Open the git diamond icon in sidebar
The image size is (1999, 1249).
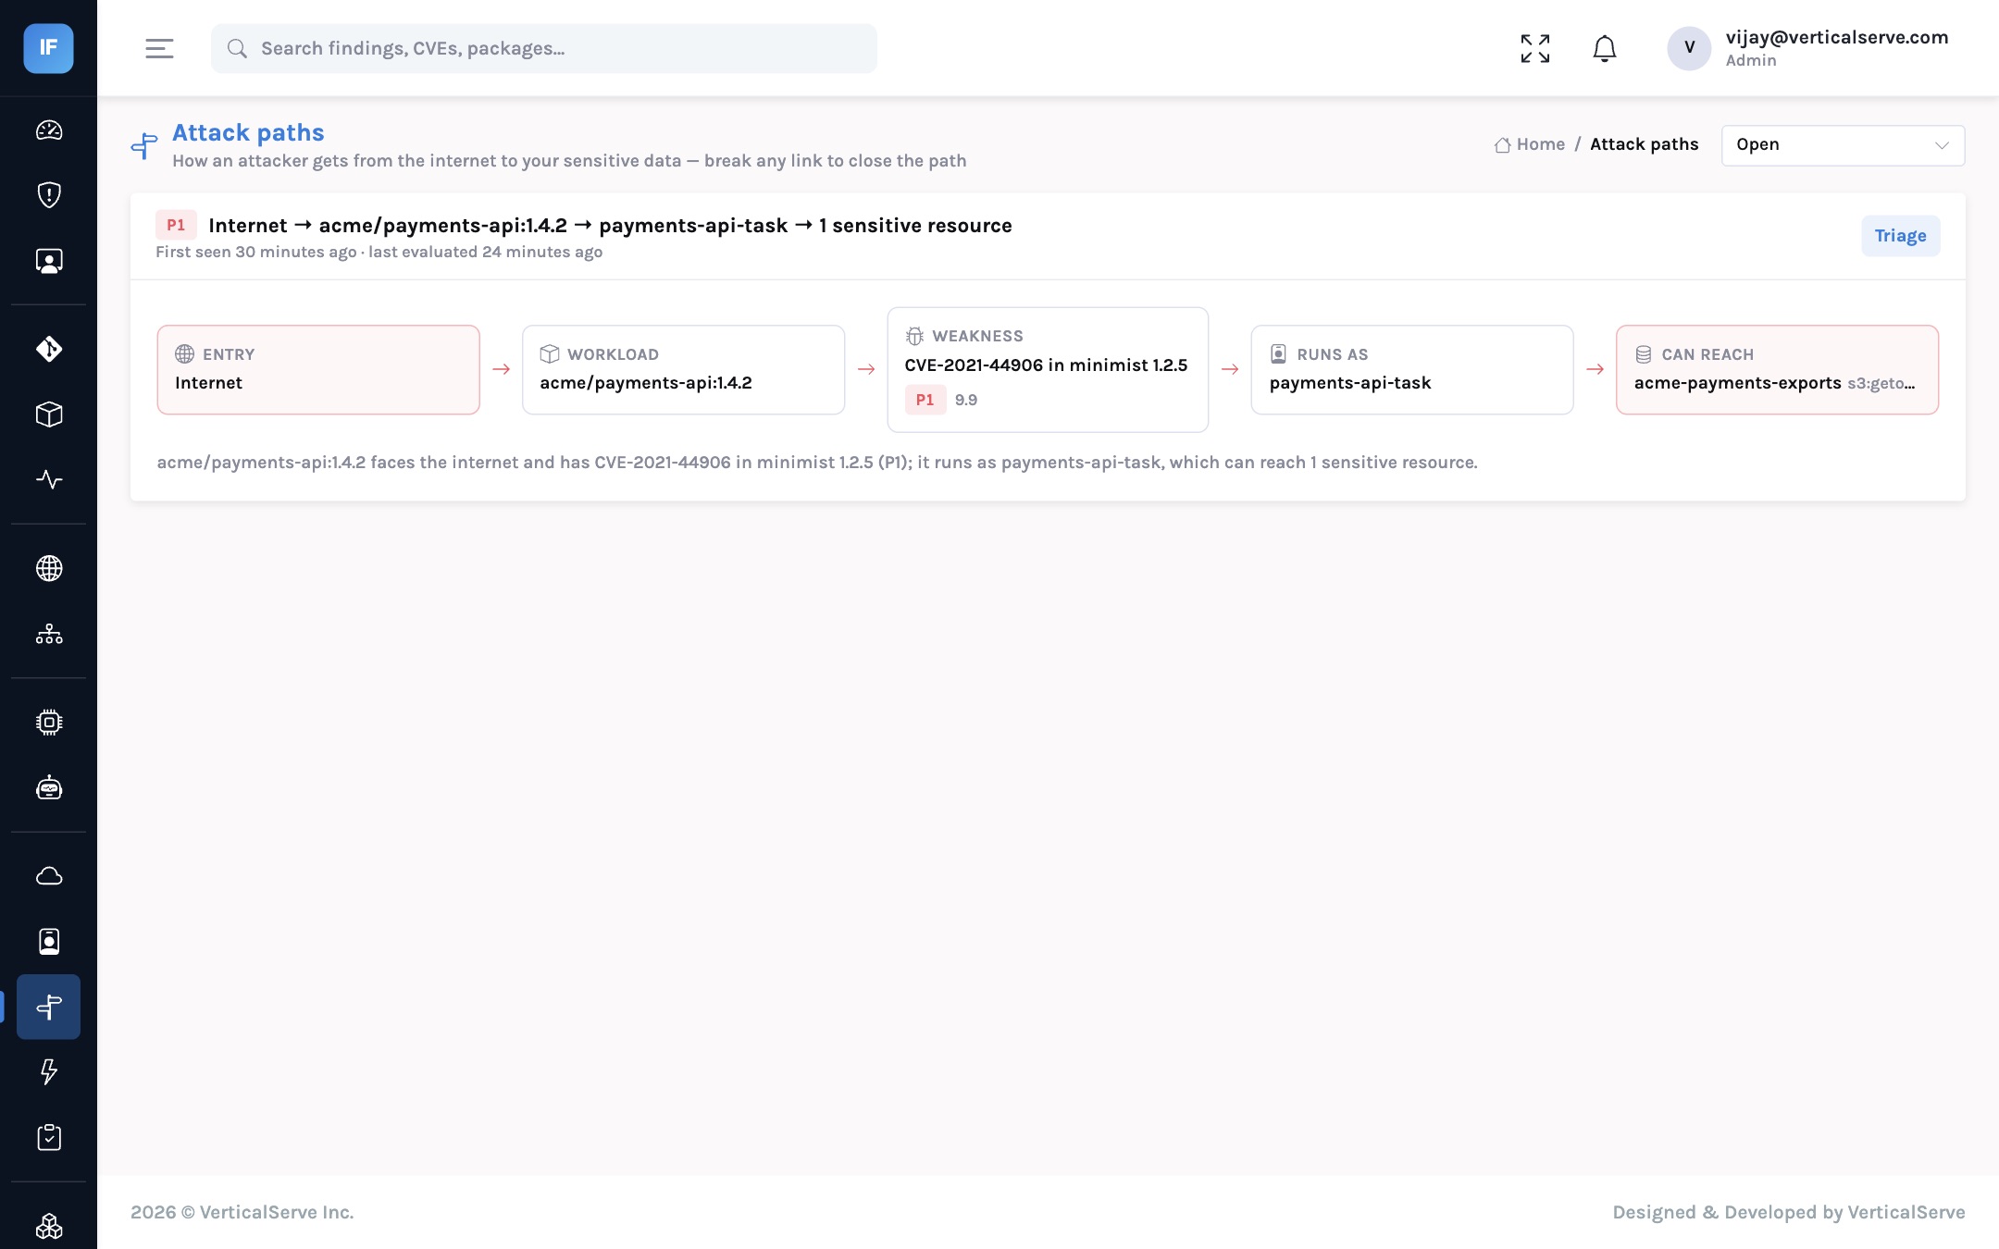click(49, 349)
